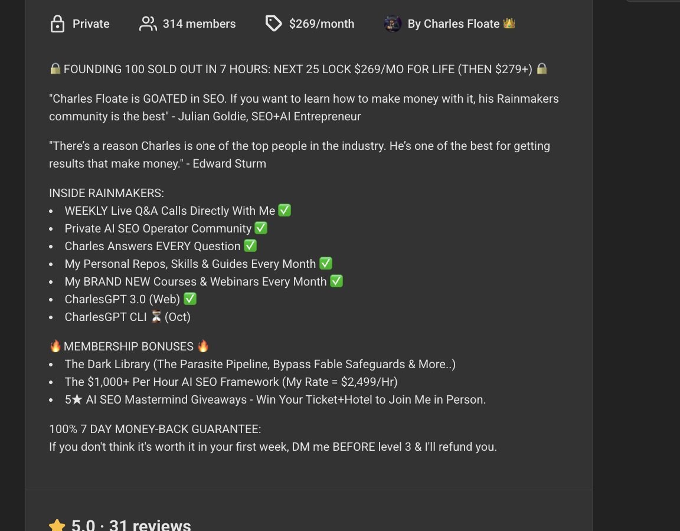Click the Julian Goldie testimonial quote
This screenshot has width=680, height=531.
point(303,107)
